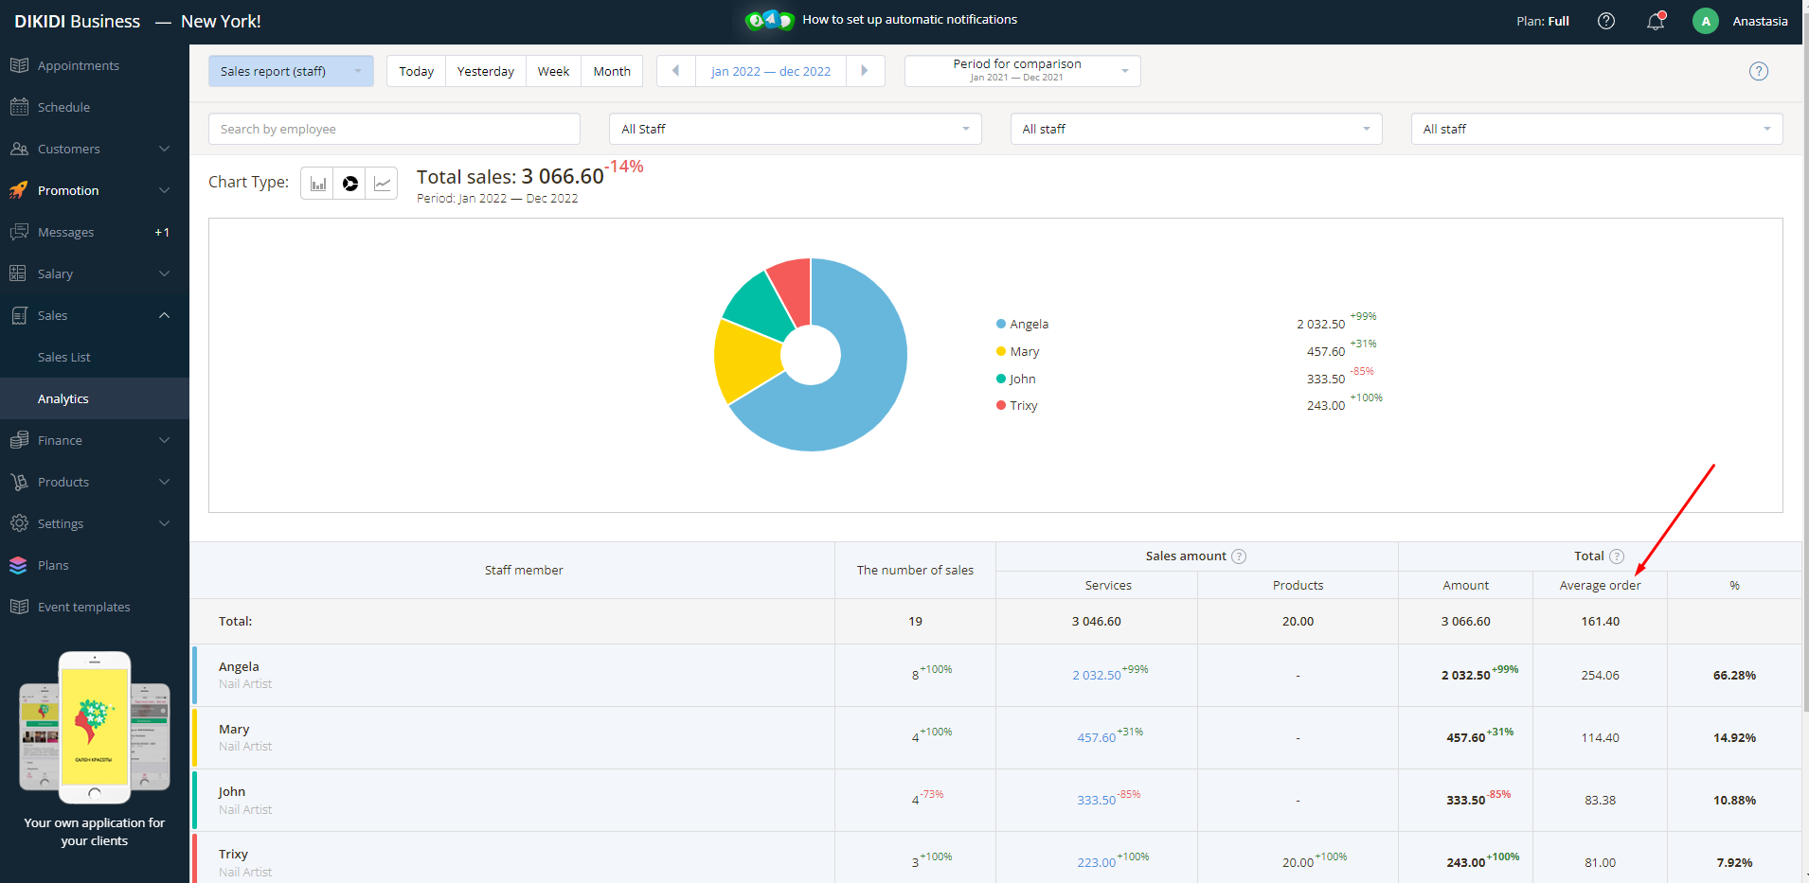
Task: Click the Salary calculator icon
Action: (19, 274)
